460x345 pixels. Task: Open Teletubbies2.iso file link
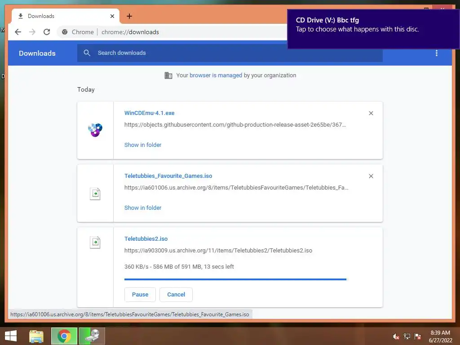[146, 239]
